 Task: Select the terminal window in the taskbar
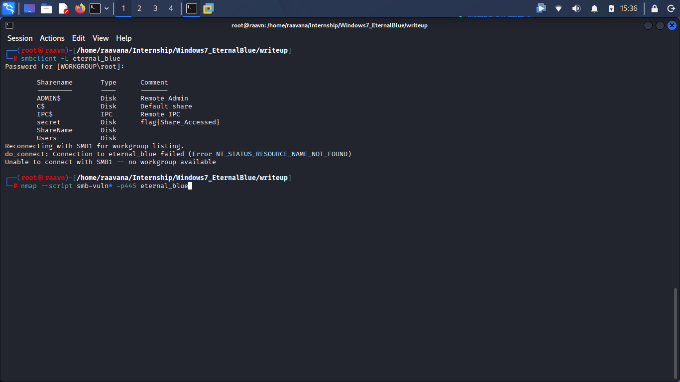[192, 8]
